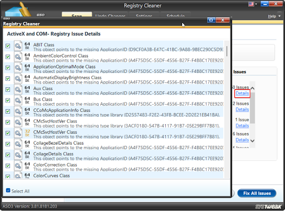Switch to the Settings tab

click(x=144, y=15)
